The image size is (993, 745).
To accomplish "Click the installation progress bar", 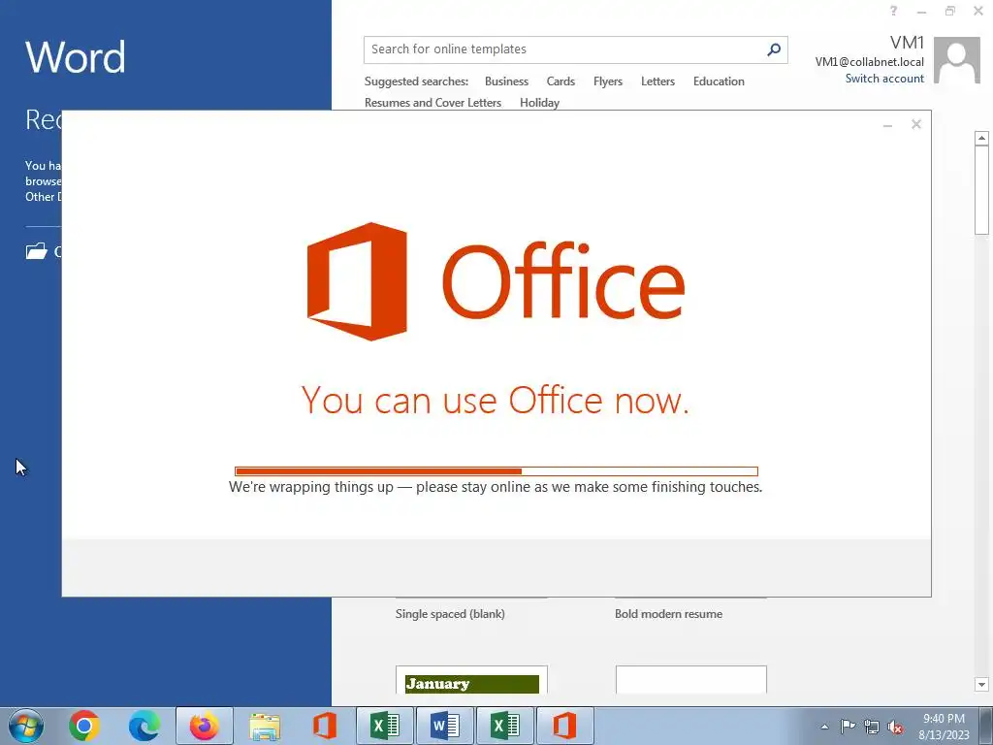I will pos(496,471).
